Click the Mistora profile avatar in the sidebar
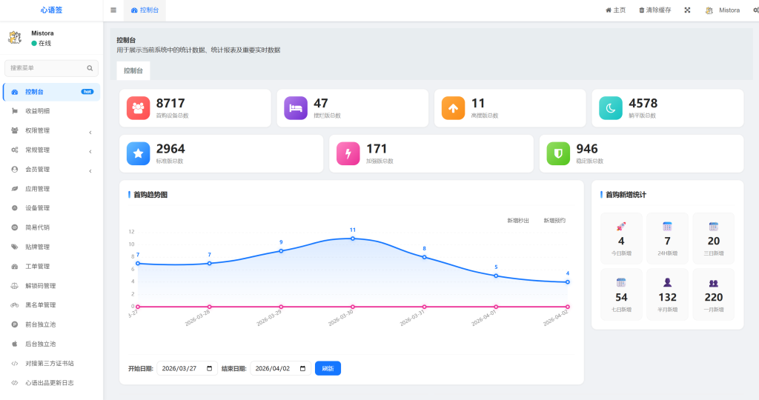This screenshot has width=759, height=400. (15, 38)
